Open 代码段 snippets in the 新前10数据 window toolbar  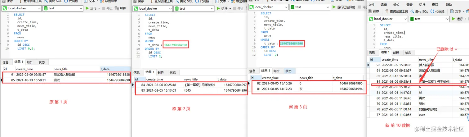pyautogui.click(x=437, y=11)
